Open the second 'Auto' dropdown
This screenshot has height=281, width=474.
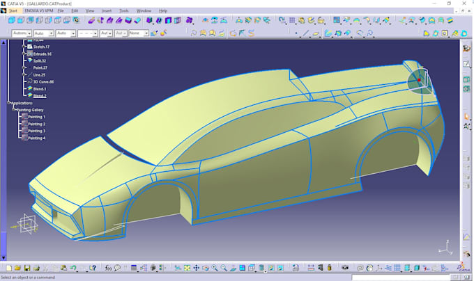[x=43, y=33]
